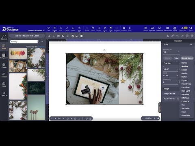Screen dimensions: 195x146
Task: Choose Difference blend mode
Action: coord(185,98)
